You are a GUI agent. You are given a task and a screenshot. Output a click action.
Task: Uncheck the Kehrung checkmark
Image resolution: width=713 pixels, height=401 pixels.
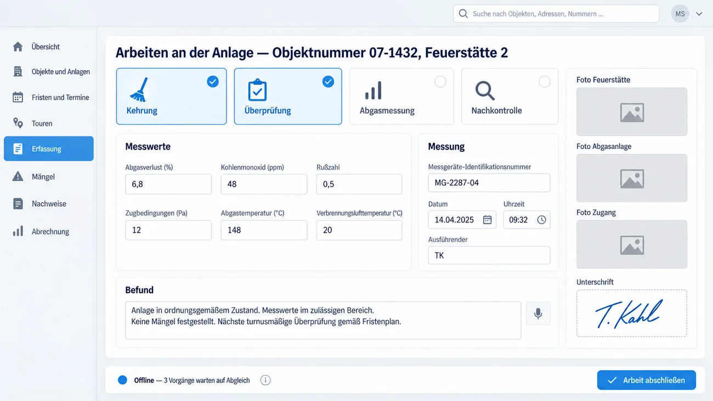[x=213, y=82]
